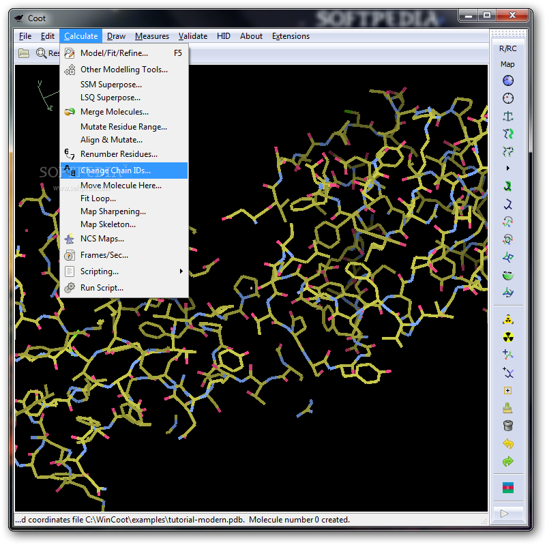Open the Rotamers tool icon
547x545 pixels.
[508, 205]
